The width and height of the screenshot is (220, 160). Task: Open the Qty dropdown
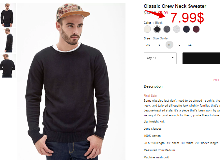click(x=160, y=58)
